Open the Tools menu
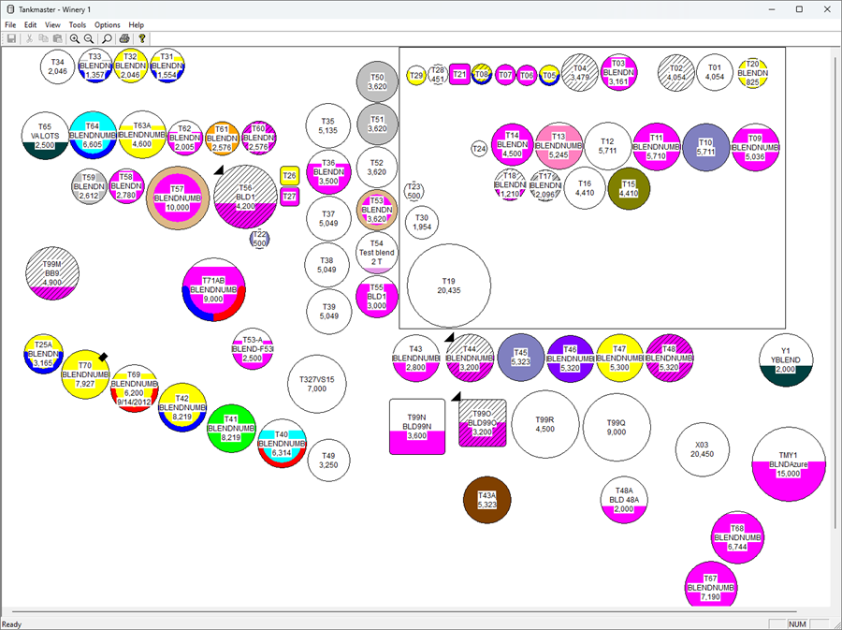Screen dimensions: 842x630 [x=78, y=24]
